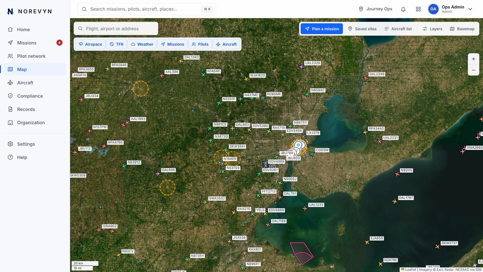Select aircraft DAL606 on map

click(x=158, y=174)
